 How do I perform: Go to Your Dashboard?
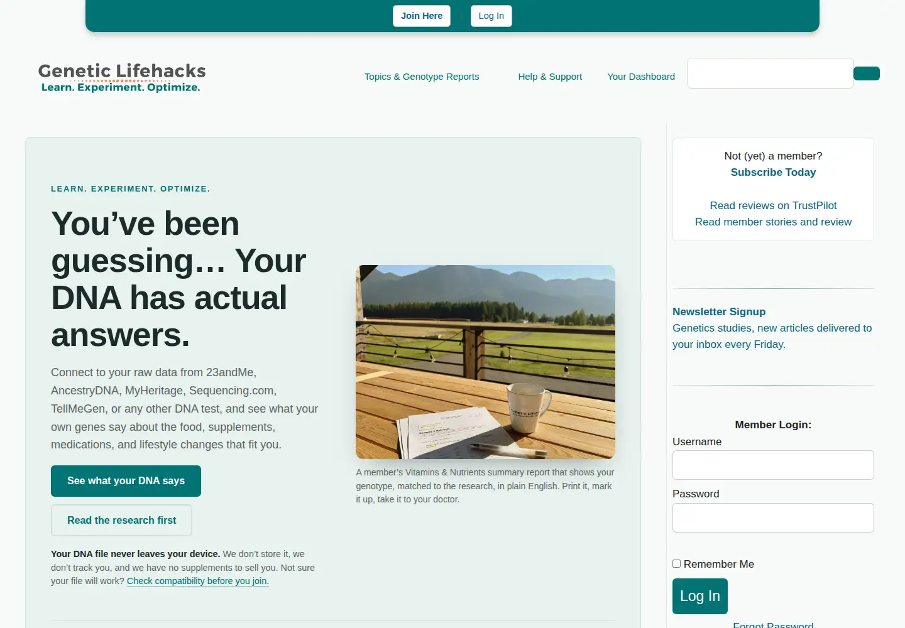click(641, 77)
